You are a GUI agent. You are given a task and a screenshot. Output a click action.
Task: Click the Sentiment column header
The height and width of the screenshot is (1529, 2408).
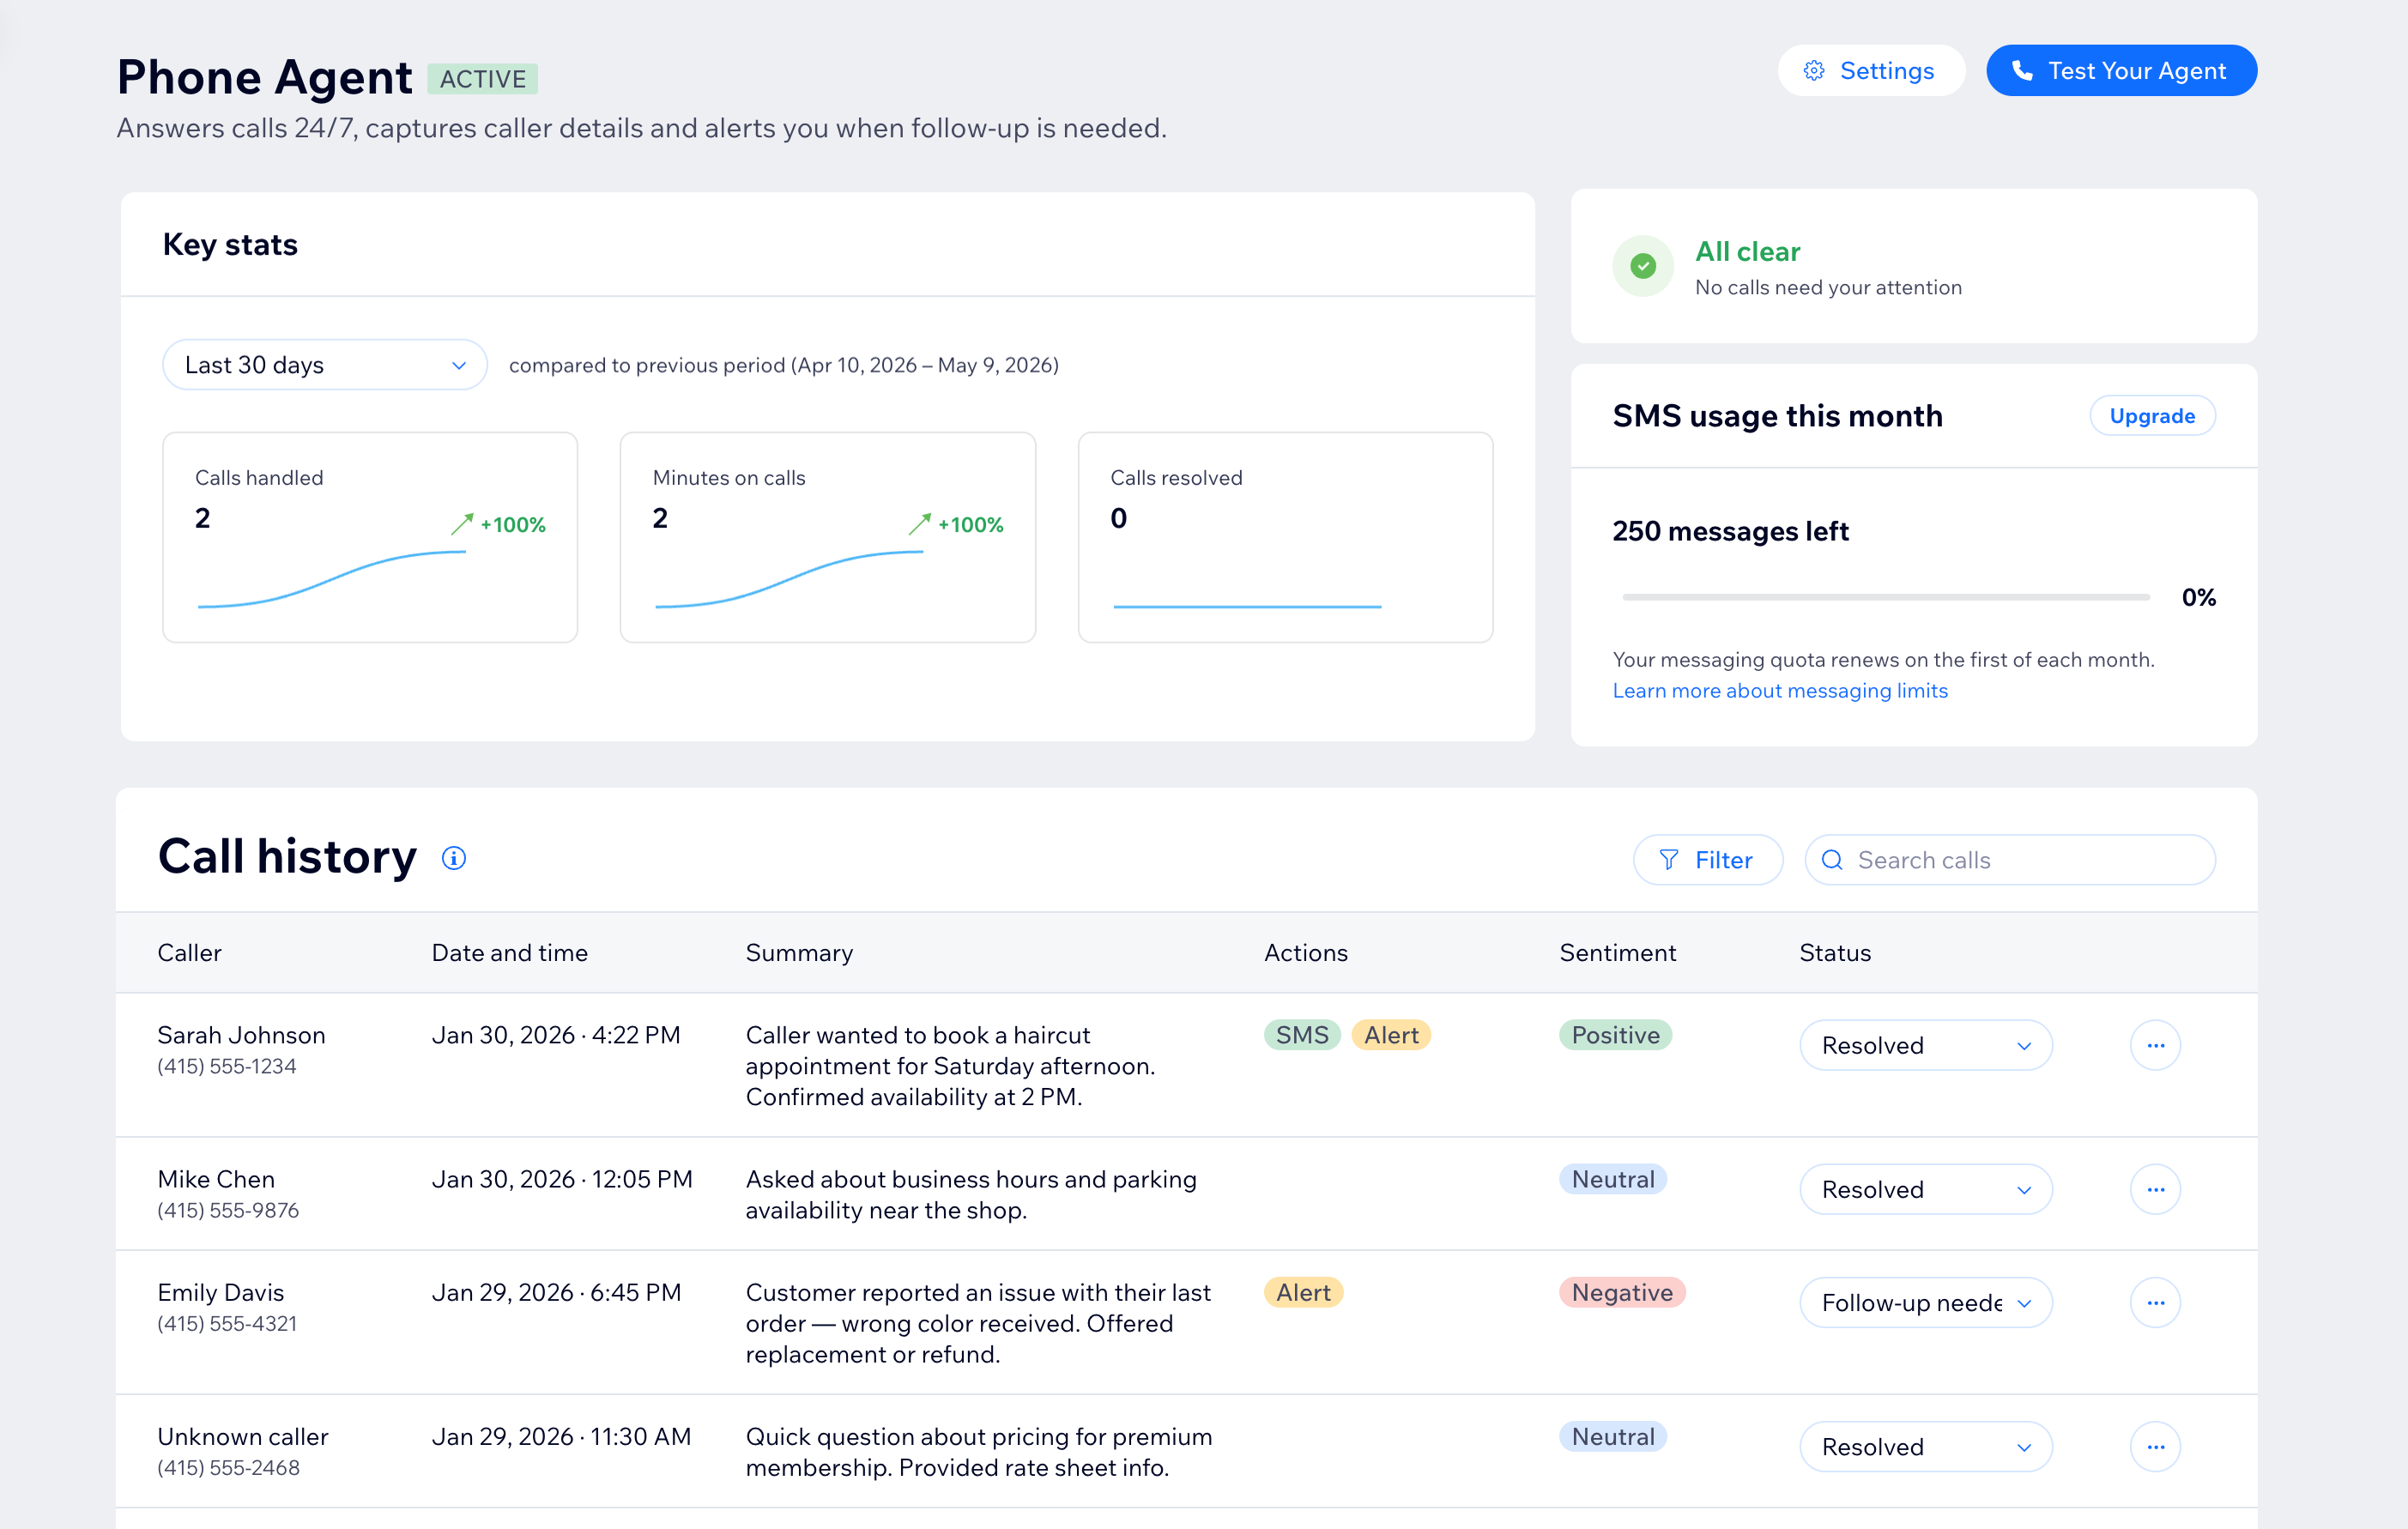coord(1618,953)
